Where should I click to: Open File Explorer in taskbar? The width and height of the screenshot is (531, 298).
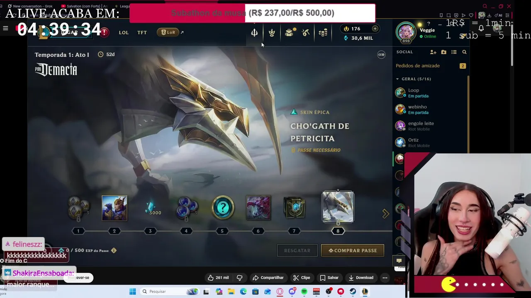[231, 291]
